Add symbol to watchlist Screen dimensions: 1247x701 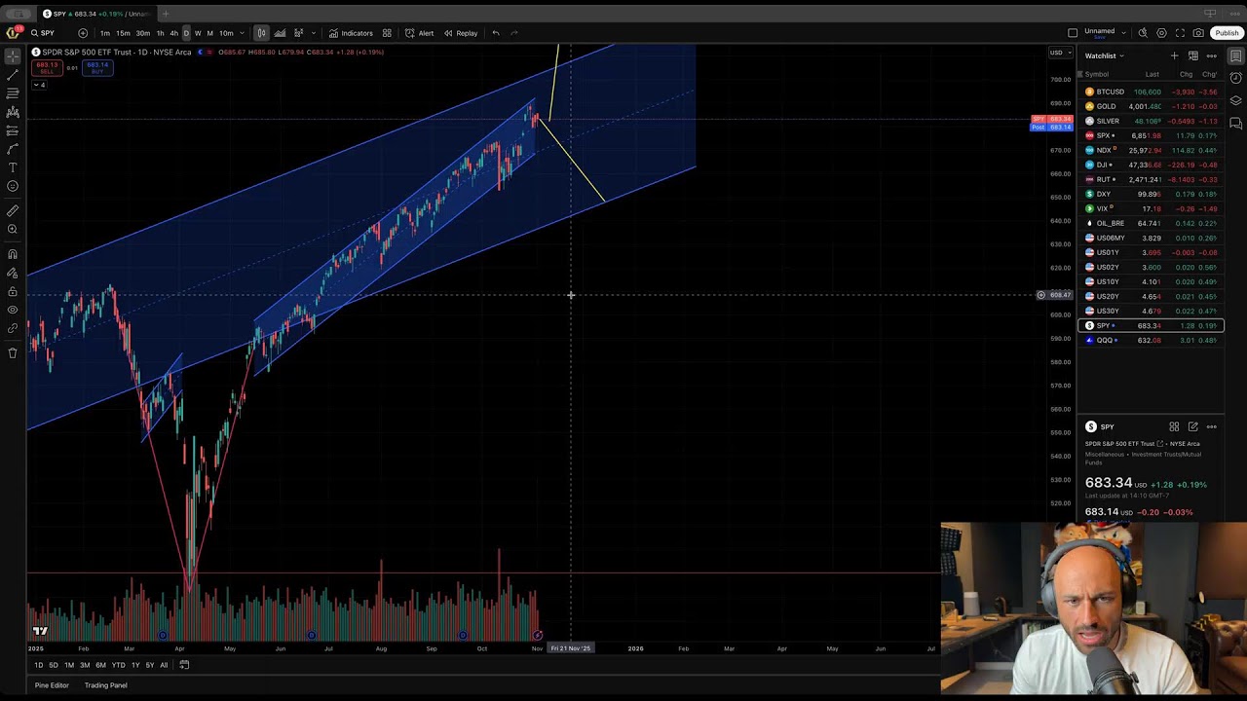[1174, 55]
